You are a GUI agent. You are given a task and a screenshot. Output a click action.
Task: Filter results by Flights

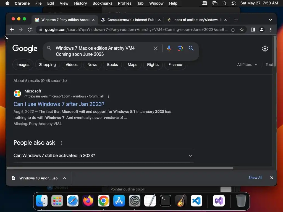[153, 65]
